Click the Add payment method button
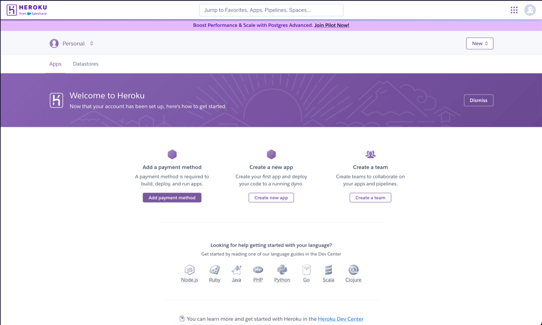542x325 pixels. (172, 197)
